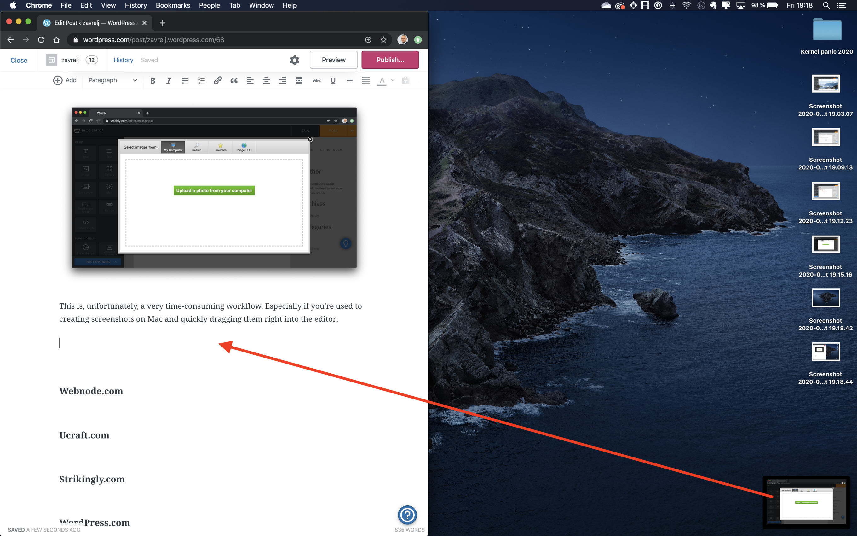Click the Webnode.com heading
This screenshot has width=857, height=536.
(x=91, y=391)
